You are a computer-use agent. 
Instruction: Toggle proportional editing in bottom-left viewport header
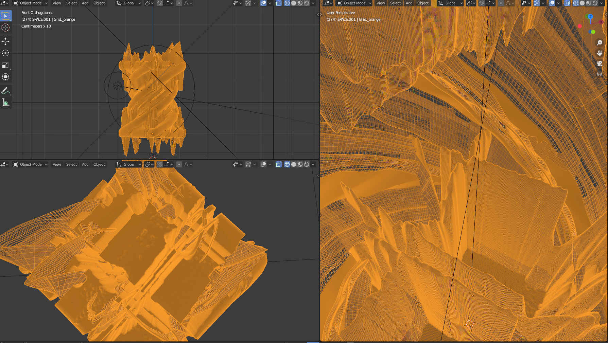[x=179, y=164]
